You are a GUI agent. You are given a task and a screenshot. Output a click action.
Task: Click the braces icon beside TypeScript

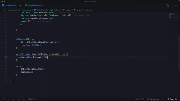click(x=148, y=99)
